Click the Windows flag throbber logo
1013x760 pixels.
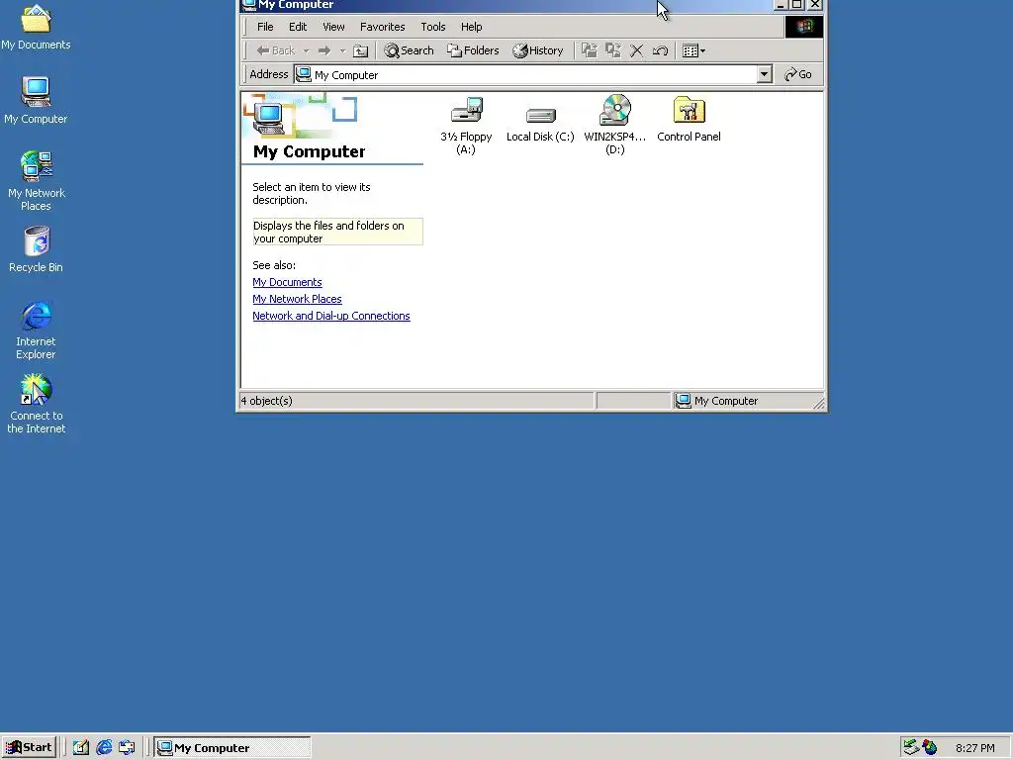803,27
